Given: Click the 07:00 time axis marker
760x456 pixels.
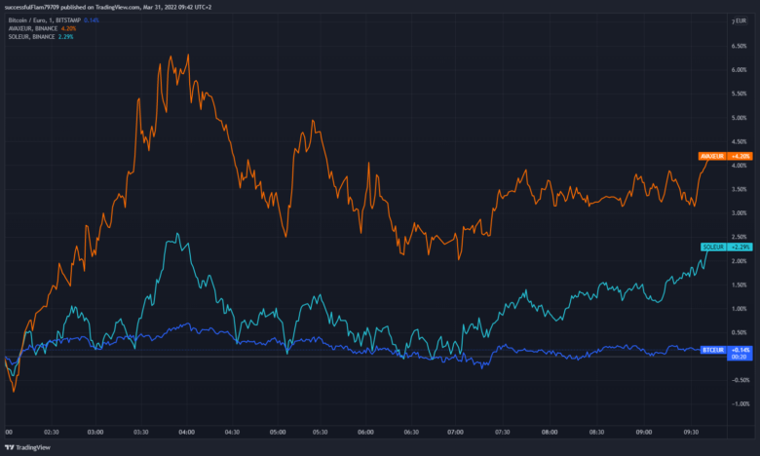Looking at the screenshot, I should click(x=456, y=433).
